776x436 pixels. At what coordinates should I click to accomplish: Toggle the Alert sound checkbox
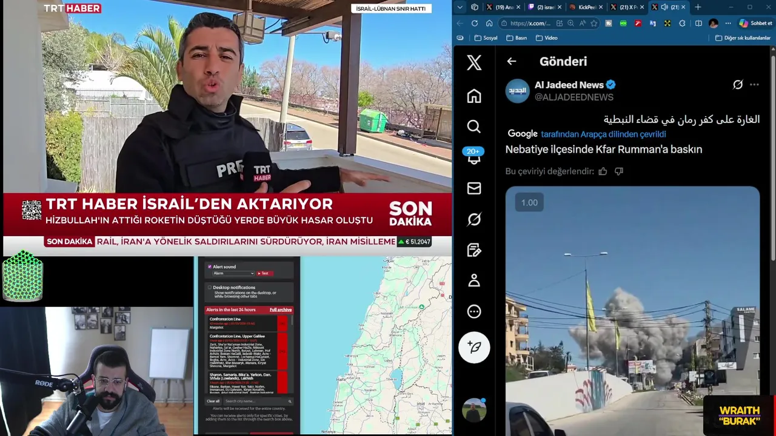(x=210, y=266)
